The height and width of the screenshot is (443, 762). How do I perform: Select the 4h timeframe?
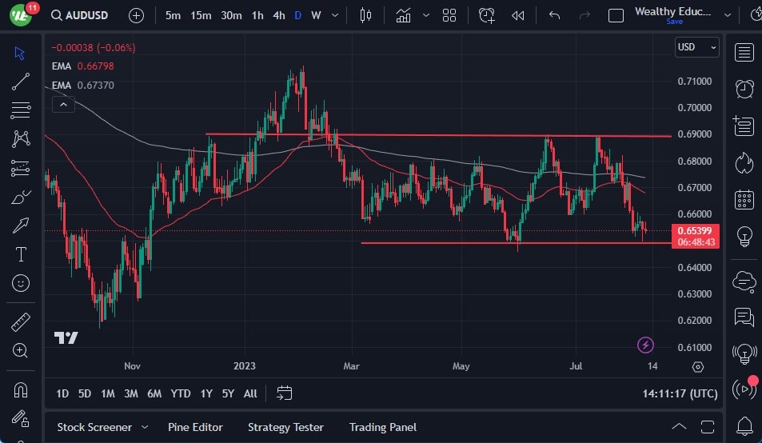[x=278, y=15]
